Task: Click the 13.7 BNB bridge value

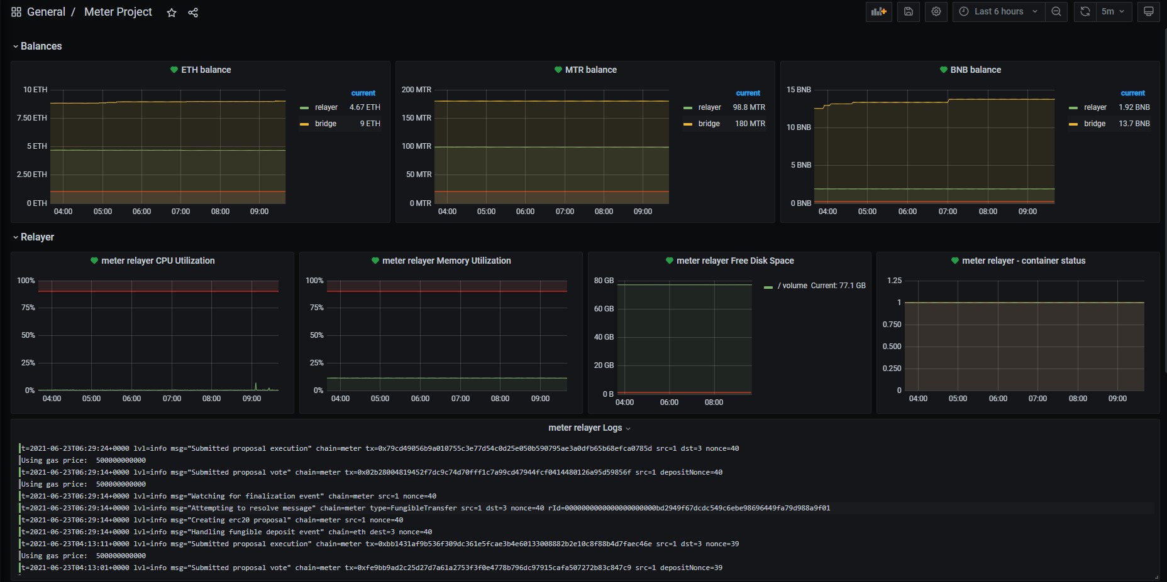Action: point(1134,124)
